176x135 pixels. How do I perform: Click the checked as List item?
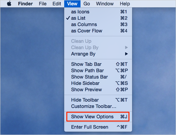pyautogui.click(x=98, y=18)
